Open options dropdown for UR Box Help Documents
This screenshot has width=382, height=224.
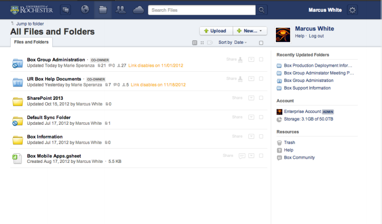(251, 79)
